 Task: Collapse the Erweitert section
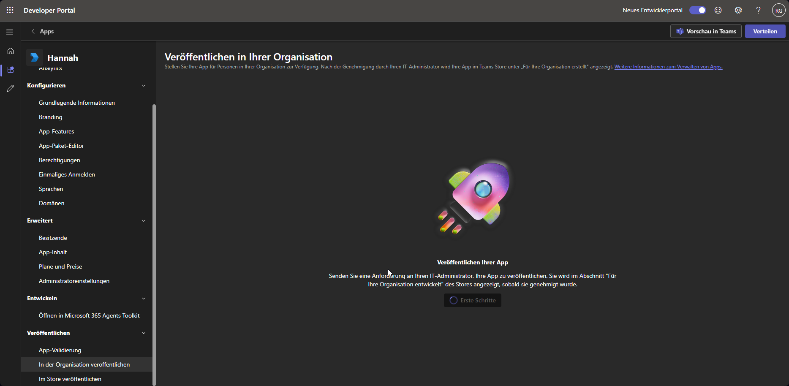point(144,220)
